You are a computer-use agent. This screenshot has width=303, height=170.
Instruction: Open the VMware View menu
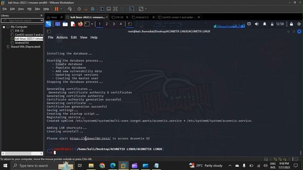tap(21, 9)
